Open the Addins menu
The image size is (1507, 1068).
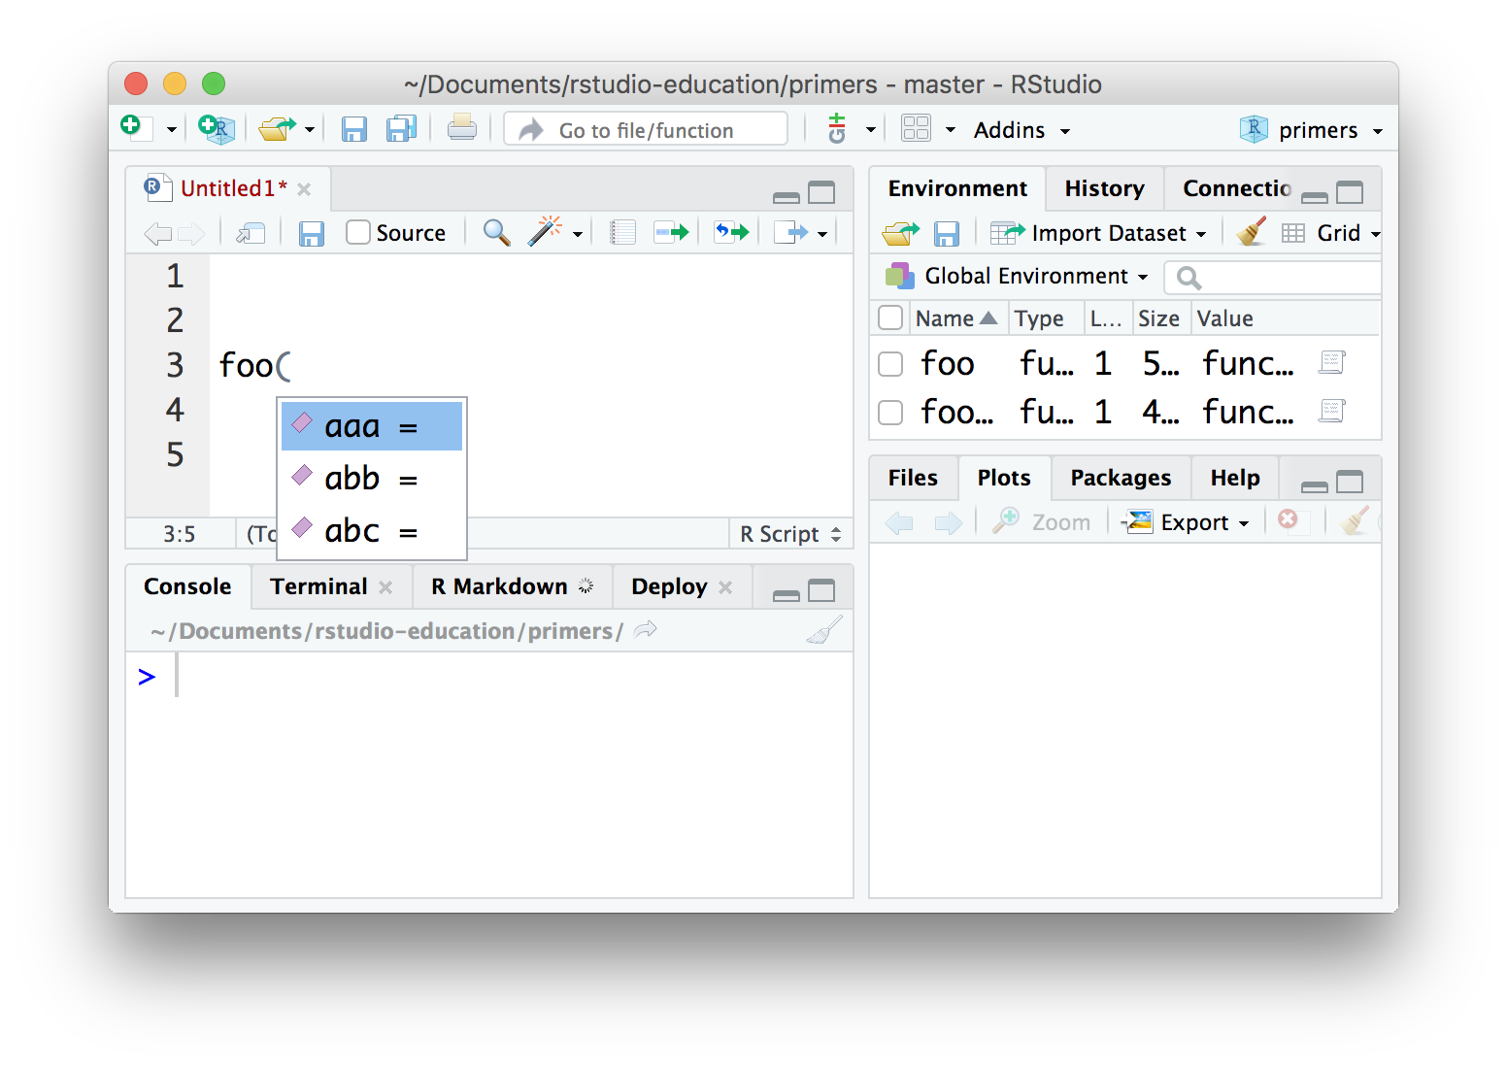tap(1021, 130)
